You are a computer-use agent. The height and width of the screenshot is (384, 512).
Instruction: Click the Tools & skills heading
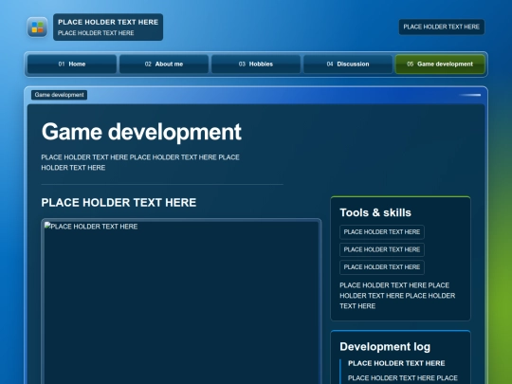point(375,212)
